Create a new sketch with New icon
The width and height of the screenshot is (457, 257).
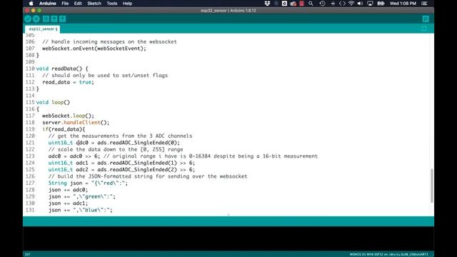pos(46,19)
